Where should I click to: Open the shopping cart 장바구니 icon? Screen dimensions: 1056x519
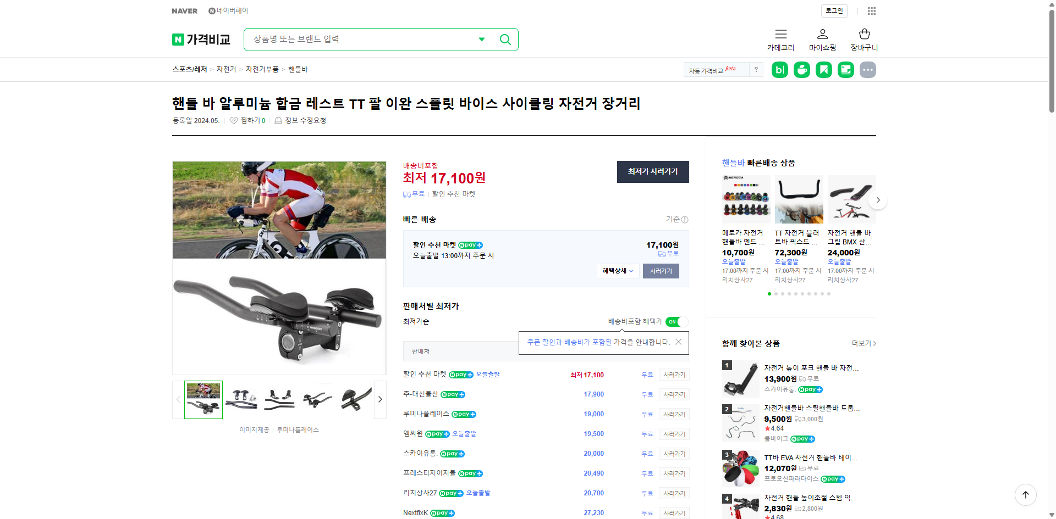[x=864, y=35]
